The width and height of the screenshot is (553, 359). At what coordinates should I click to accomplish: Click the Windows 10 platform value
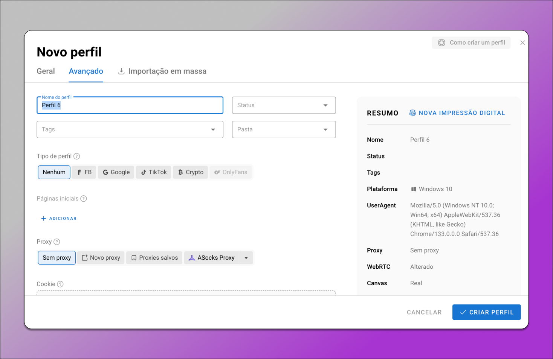(x=431, y=189)
